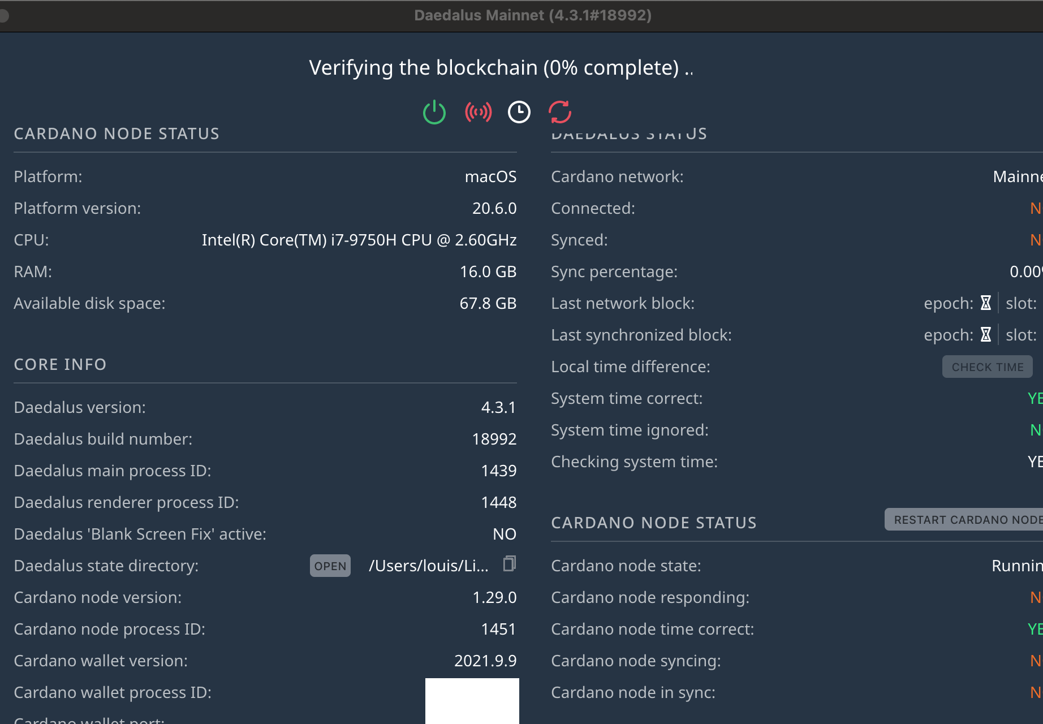
Task: Click the 'Sync percentage:' label
Action: tap(614, 271)
